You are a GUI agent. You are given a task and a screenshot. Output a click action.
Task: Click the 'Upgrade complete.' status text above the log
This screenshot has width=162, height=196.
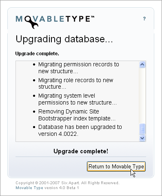click(37, 54)
